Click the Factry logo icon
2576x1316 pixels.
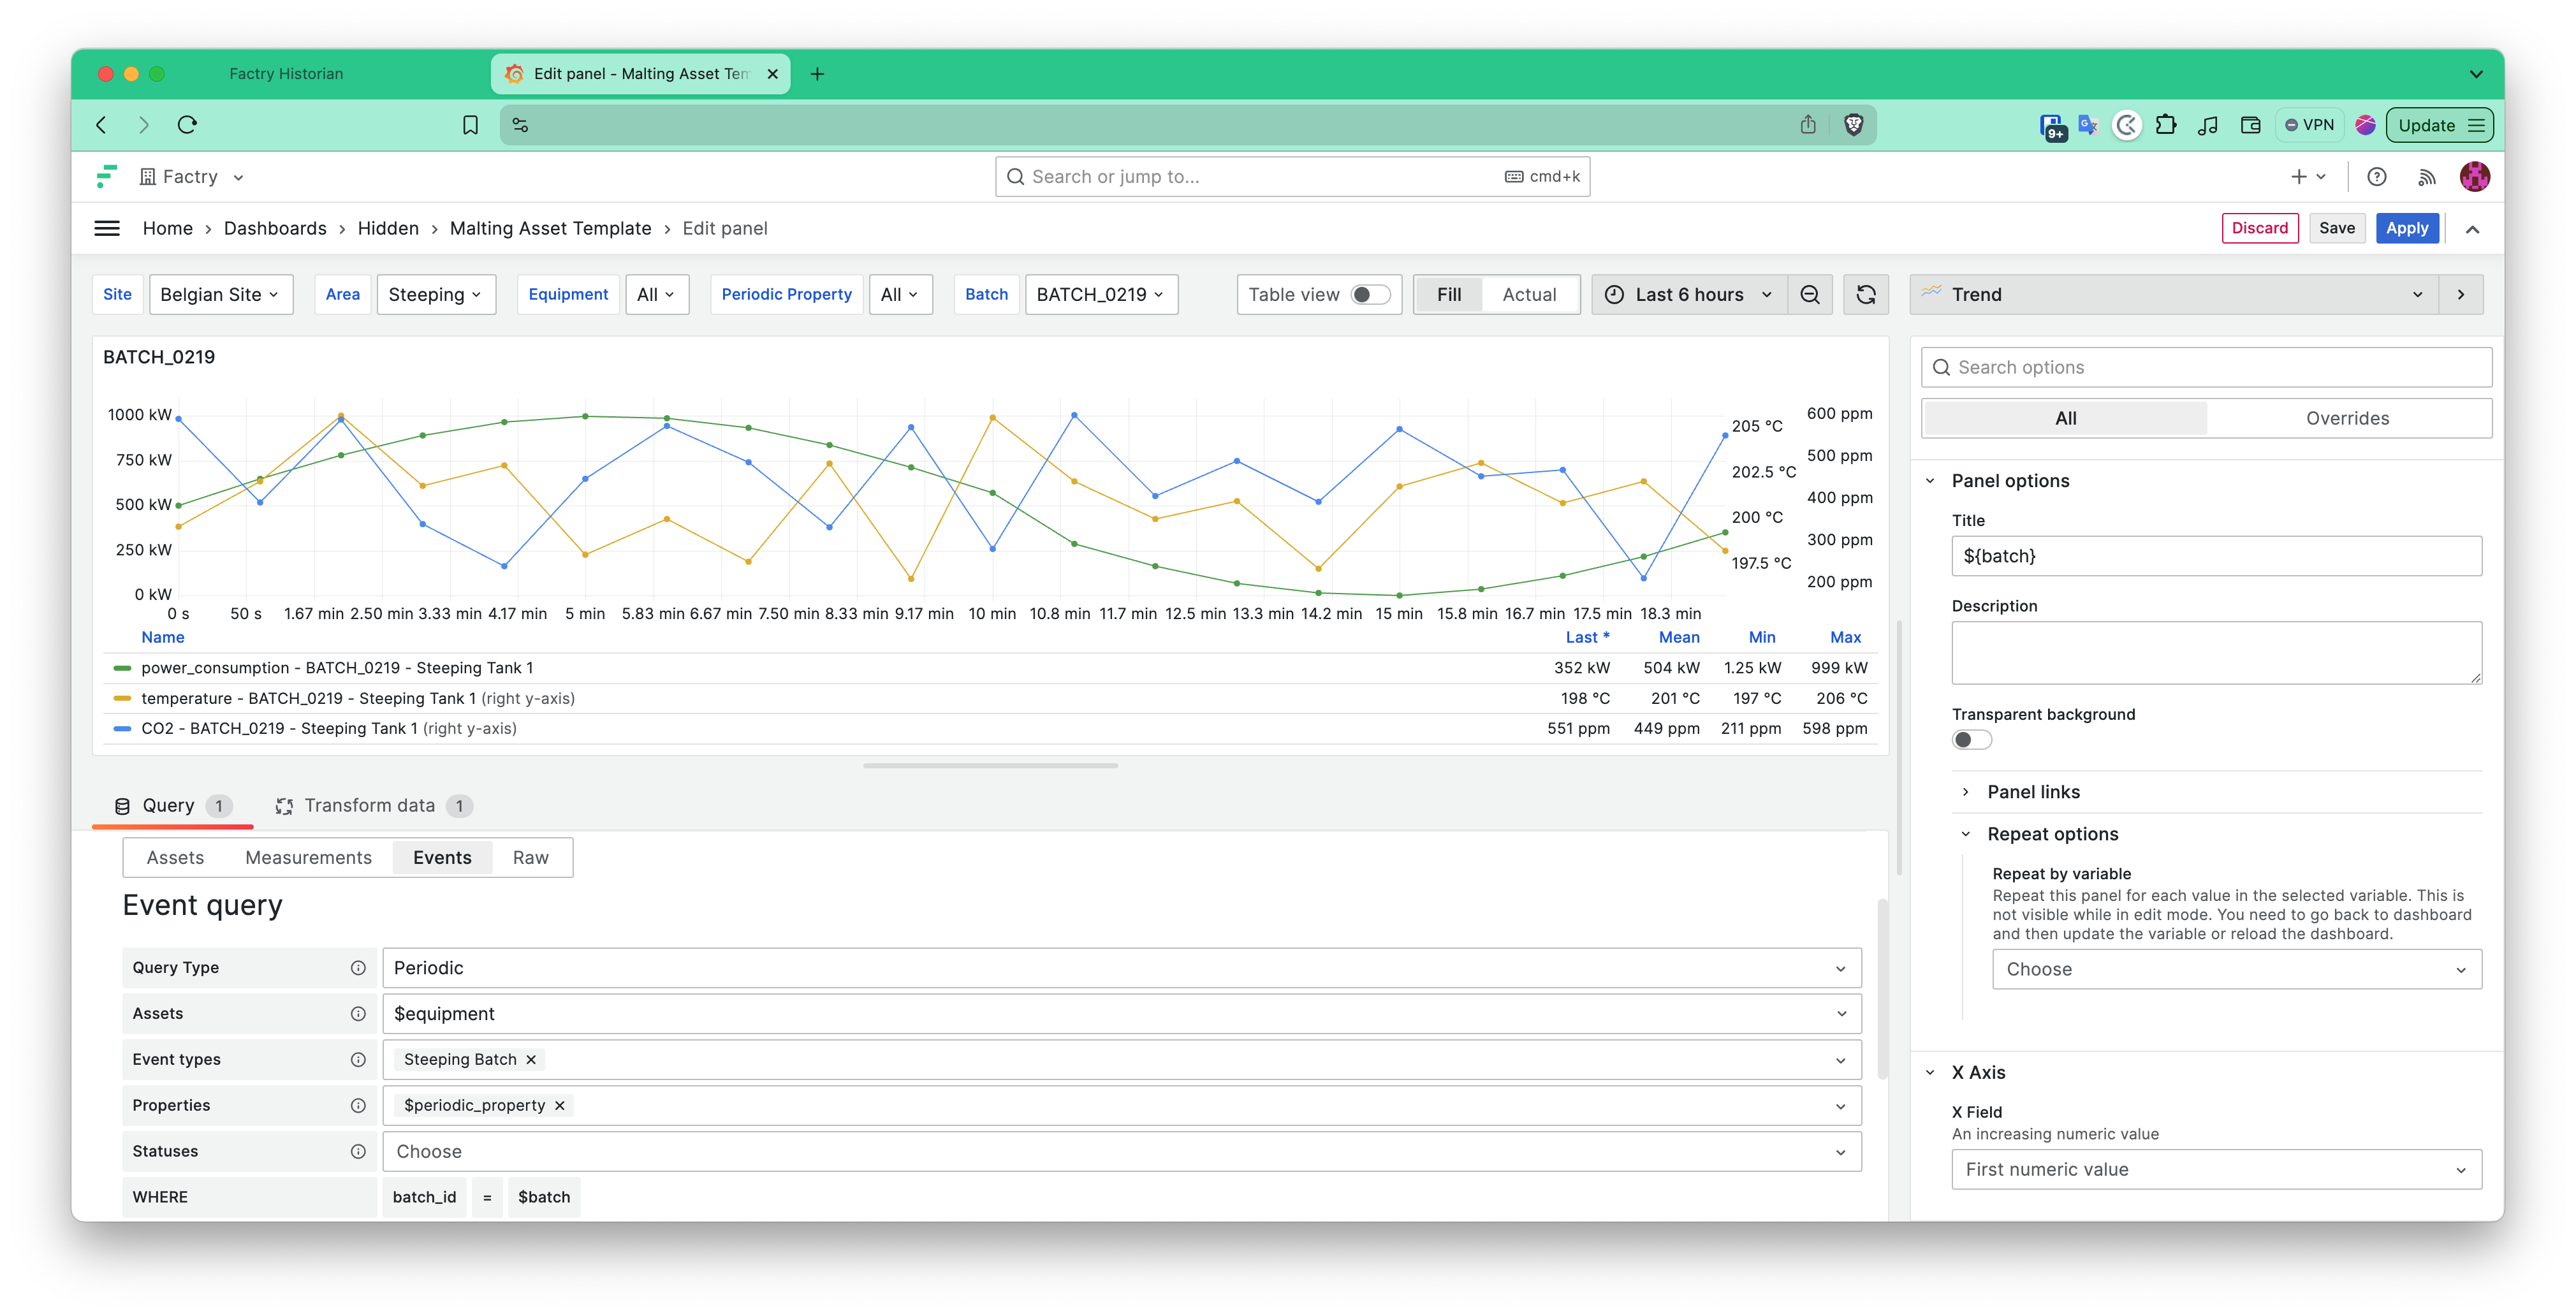coord(106,176)
